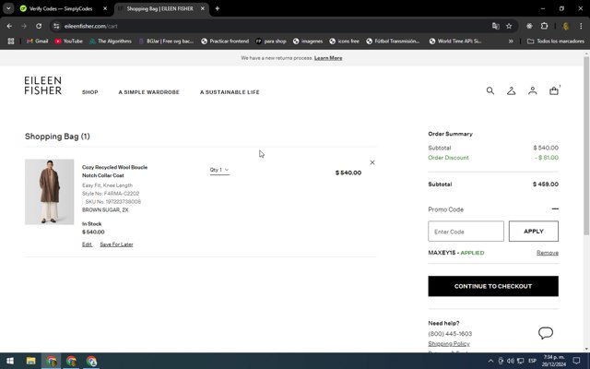
Task: Show hidden system tray icons
Action: [x=490, y=361]
